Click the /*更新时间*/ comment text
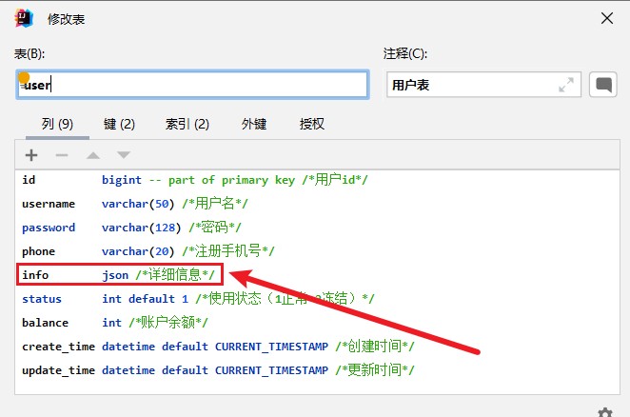The image size is (630, 417). tap(374, 369)
